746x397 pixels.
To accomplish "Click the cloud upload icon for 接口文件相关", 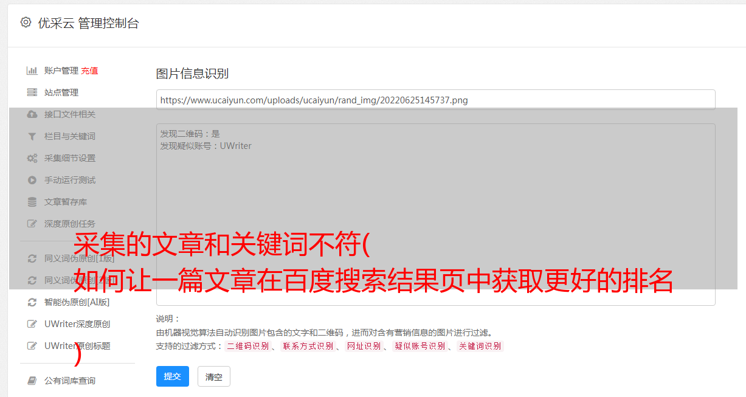I will point(32,114).
